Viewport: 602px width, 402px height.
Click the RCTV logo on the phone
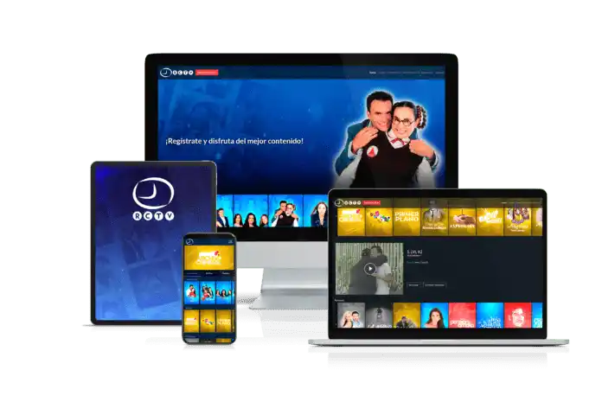click(x=189, y=242)
